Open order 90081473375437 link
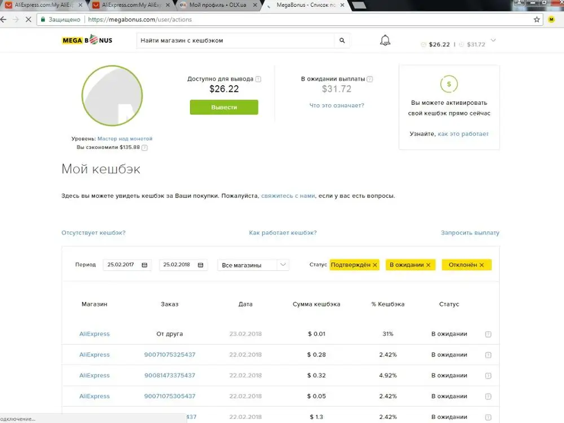Screen dimensions: 564x423 pyautogui.click(x=170, y=376)
